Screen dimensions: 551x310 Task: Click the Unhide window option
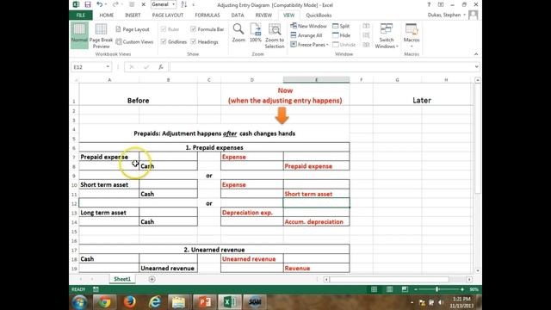(344, 45)
